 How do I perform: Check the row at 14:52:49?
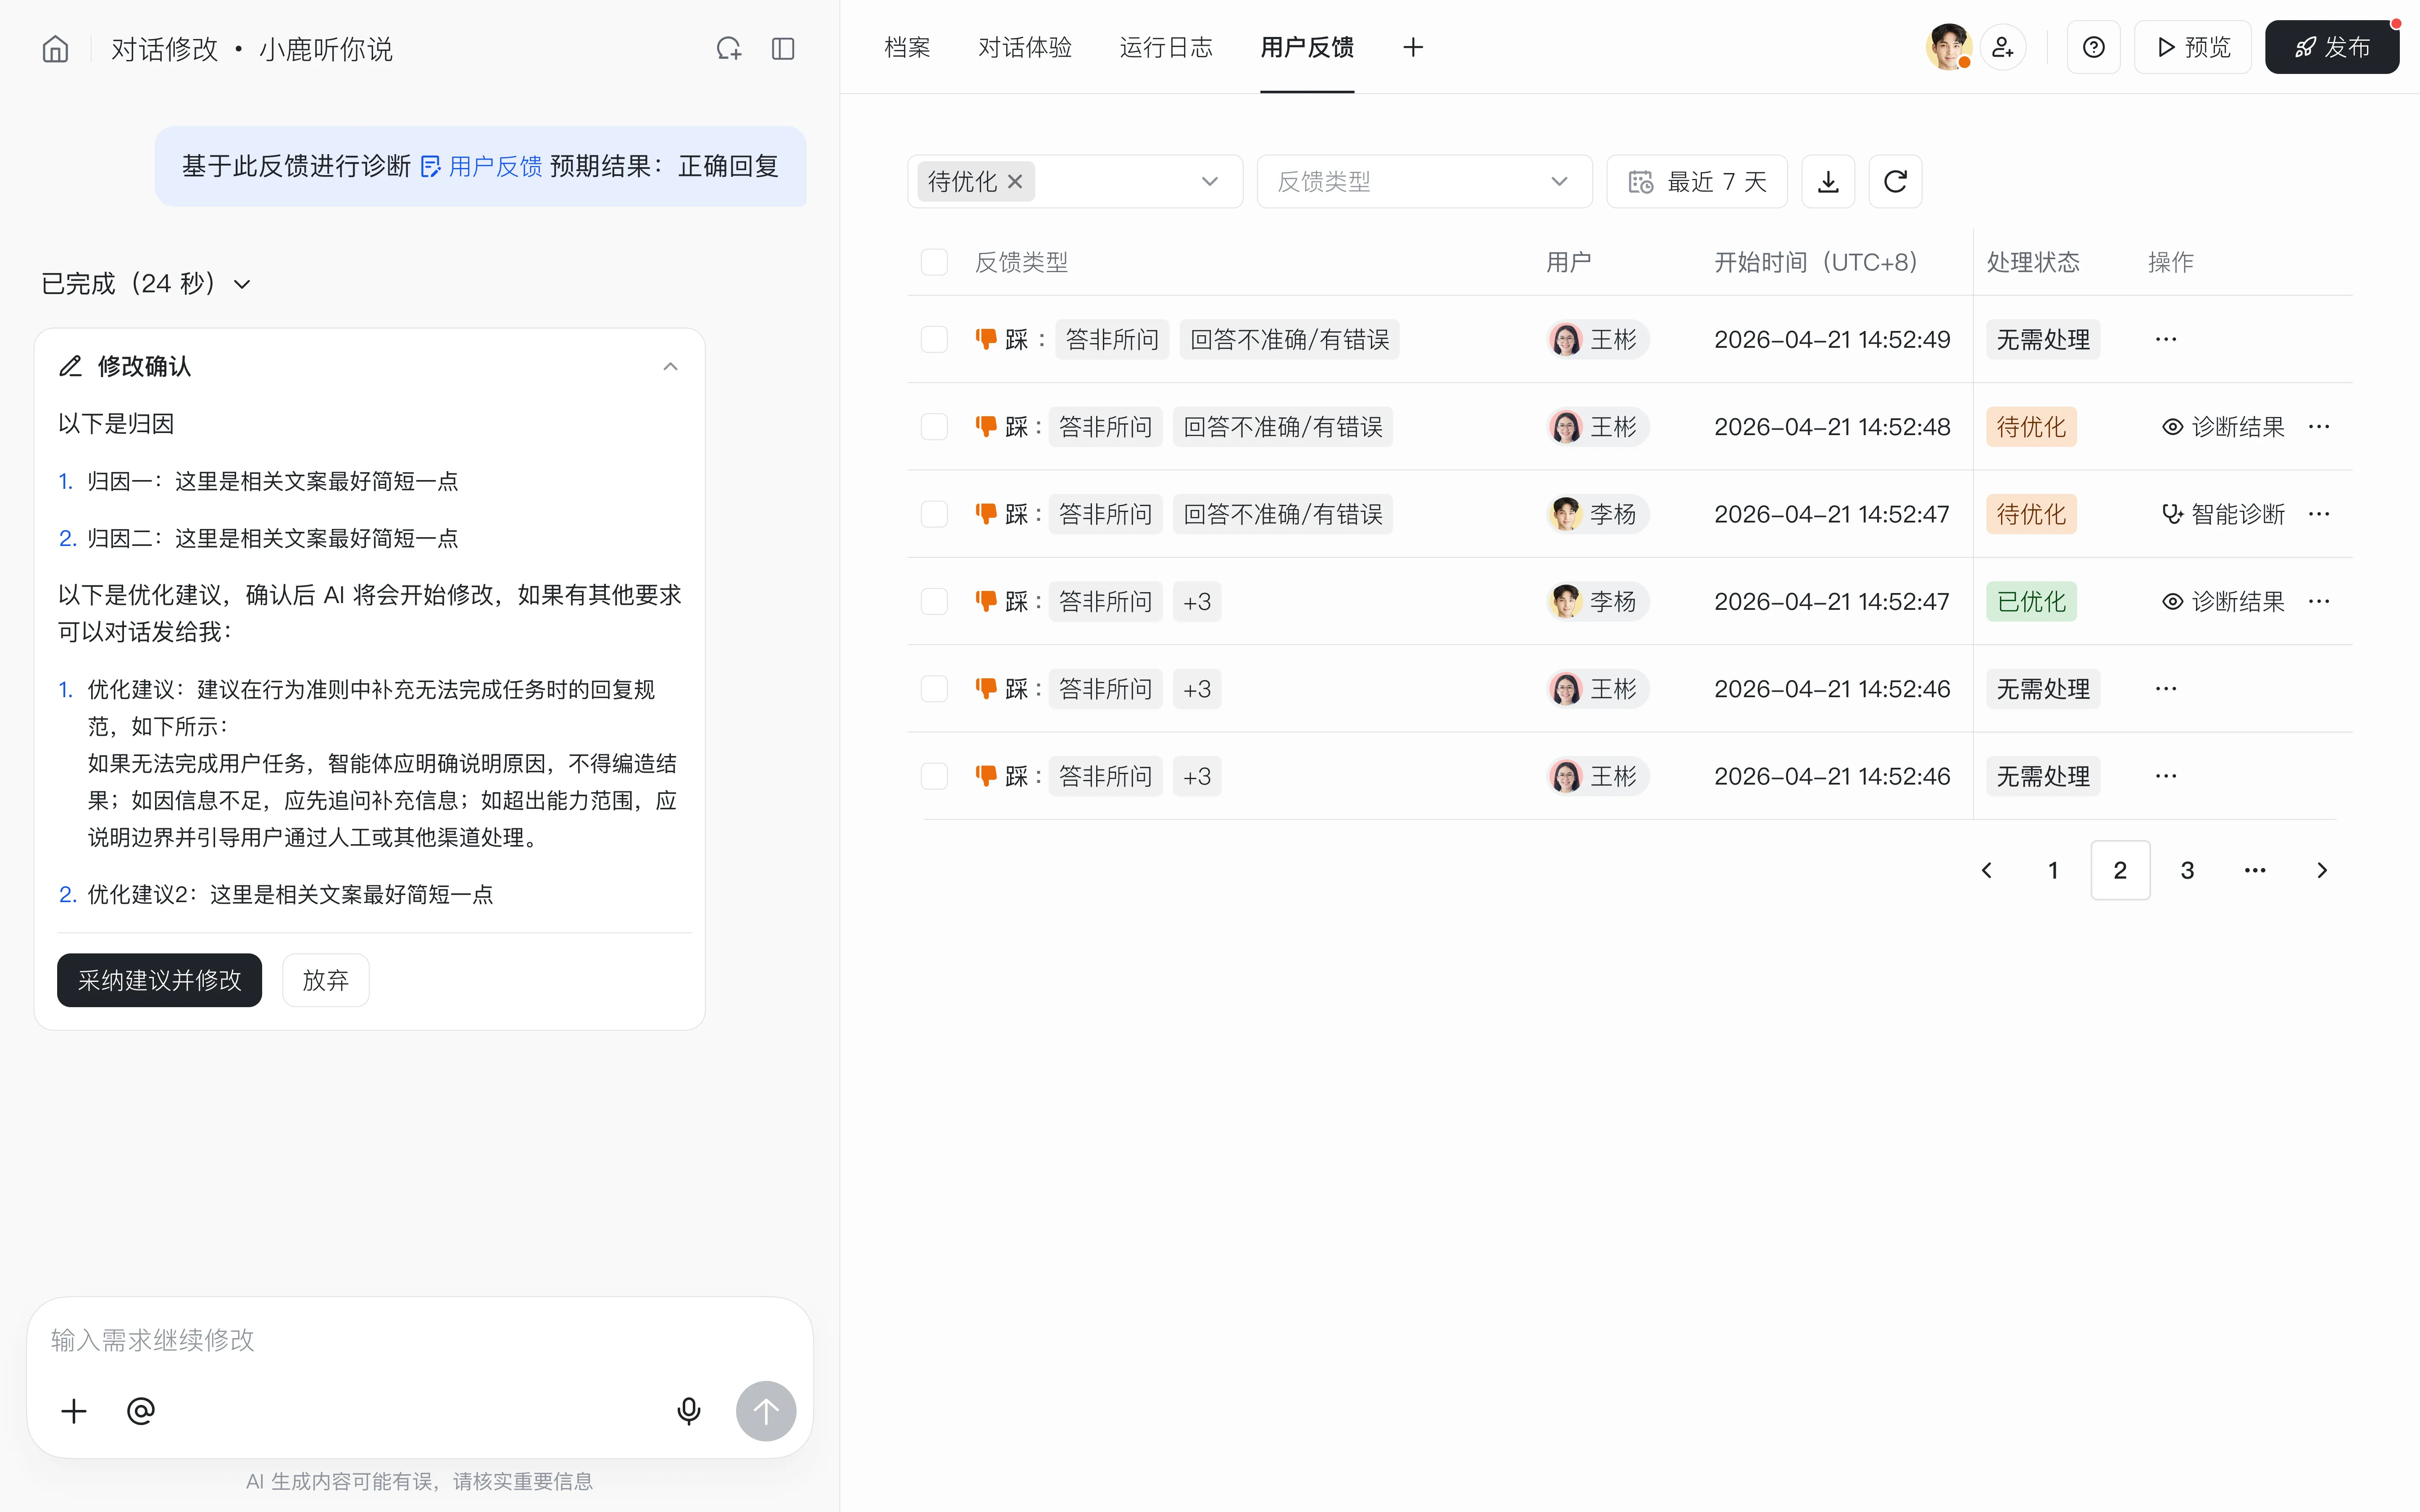coord(934,339)
